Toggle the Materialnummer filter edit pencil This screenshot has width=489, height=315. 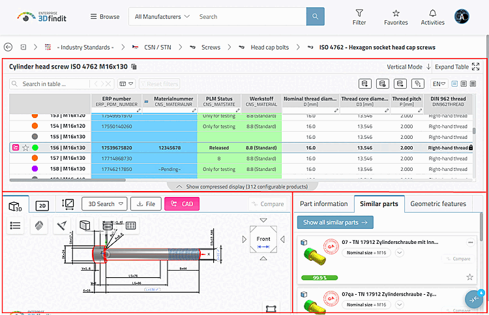(194, 110)
